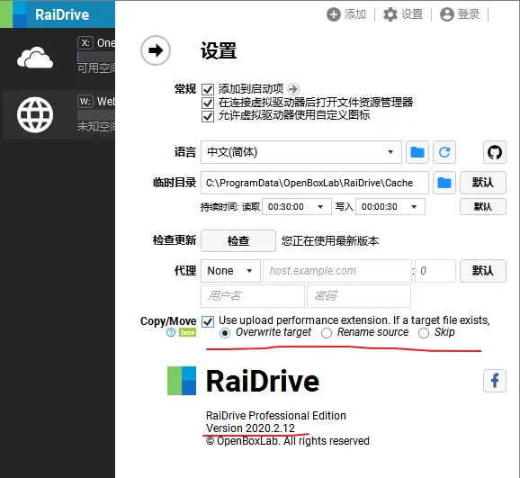The height and width of the screenshot is (478, 520).
Task: Click the host.example.com proxy field
Action: pos(337,271)
